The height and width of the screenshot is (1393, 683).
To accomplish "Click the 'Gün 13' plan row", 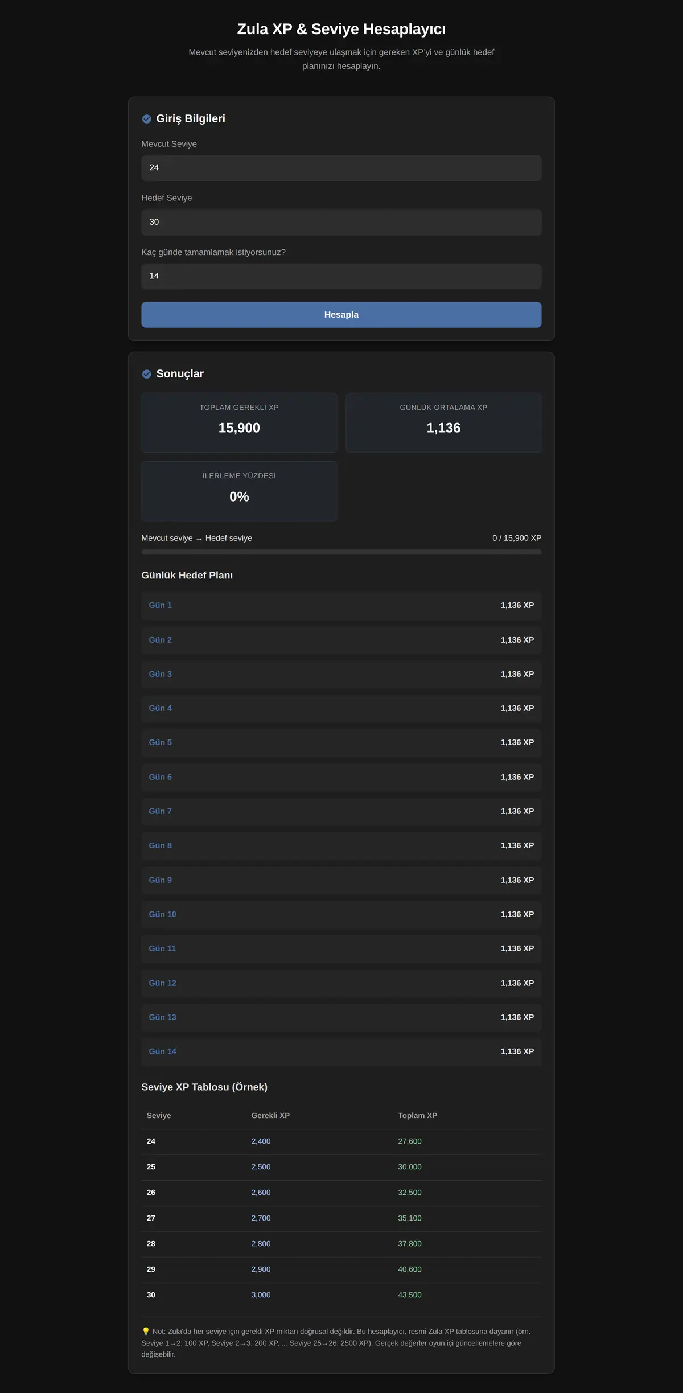I will [x=341, y=1017].
